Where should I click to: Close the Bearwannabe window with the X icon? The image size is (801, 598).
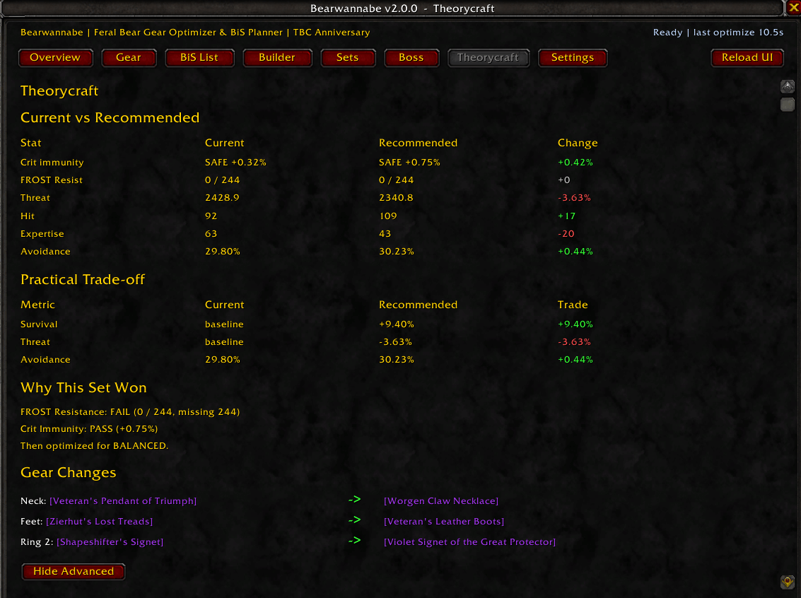click(793, 7)
